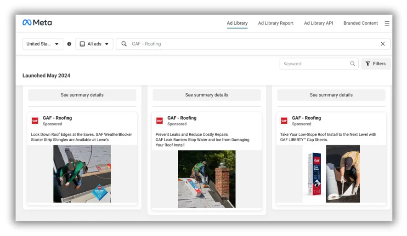The height and width of the screenshot is (236, 407).
Task: Click the GAF - Roofing search field
Action: 253,44
